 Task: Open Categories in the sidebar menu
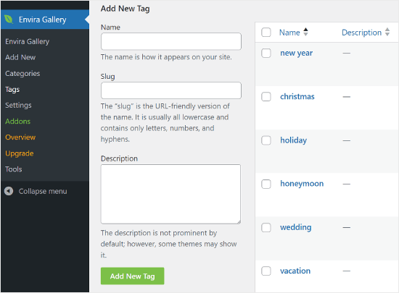tap(22, 74)
